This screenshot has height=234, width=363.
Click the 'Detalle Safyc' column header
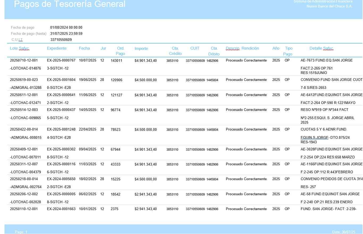[321, 48]
